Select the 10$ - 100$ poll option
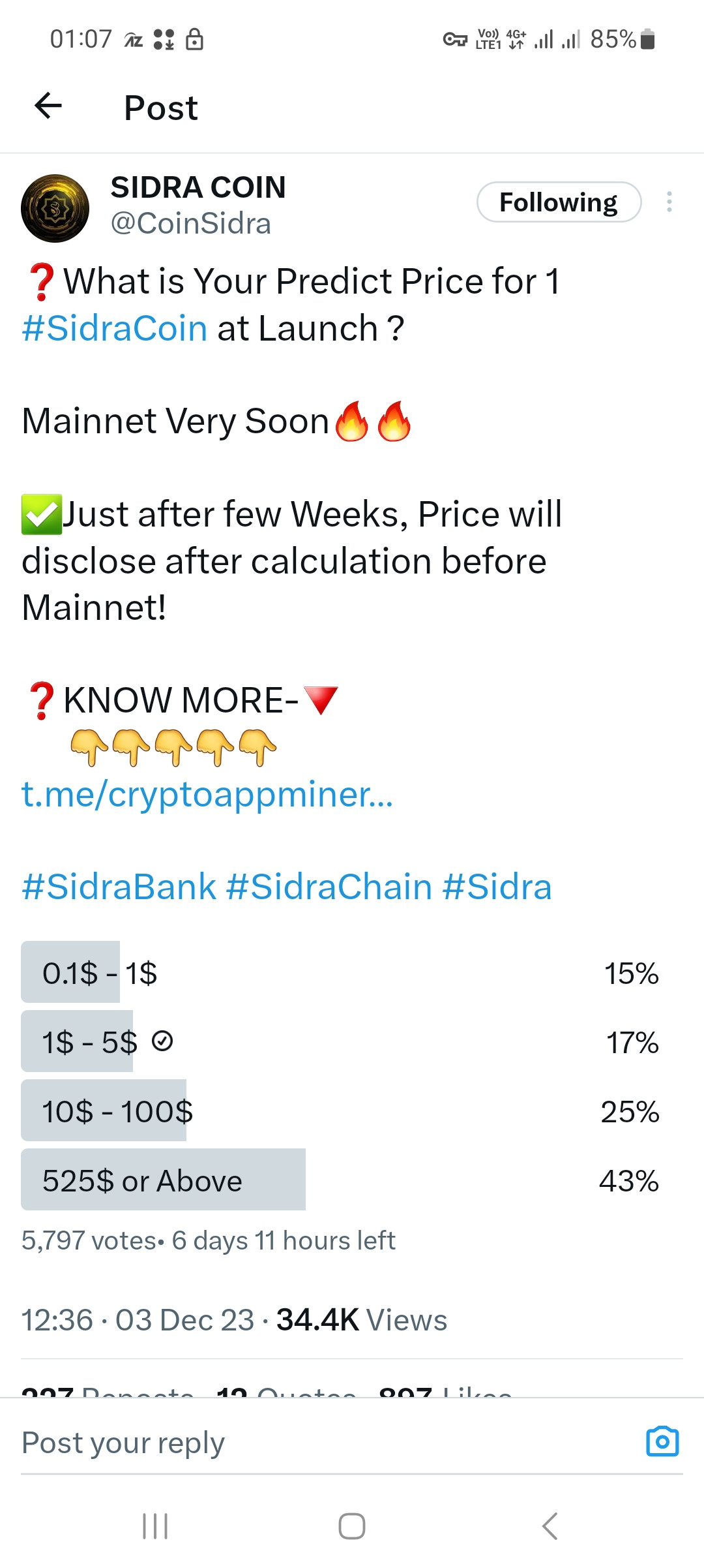 [x=340, y=1111]
